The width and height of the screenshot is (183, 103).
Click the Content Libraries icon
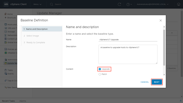pyautogui.click(x=6, y=39)
